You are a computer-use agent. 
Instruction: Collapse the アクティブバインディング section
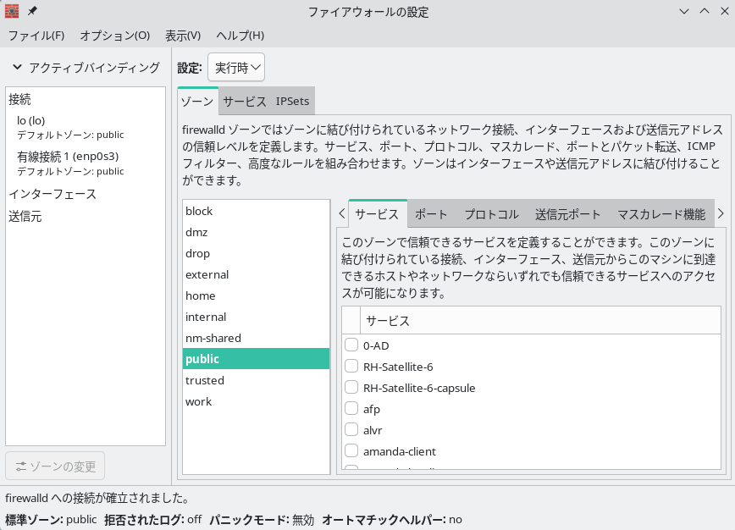point(18,68)
